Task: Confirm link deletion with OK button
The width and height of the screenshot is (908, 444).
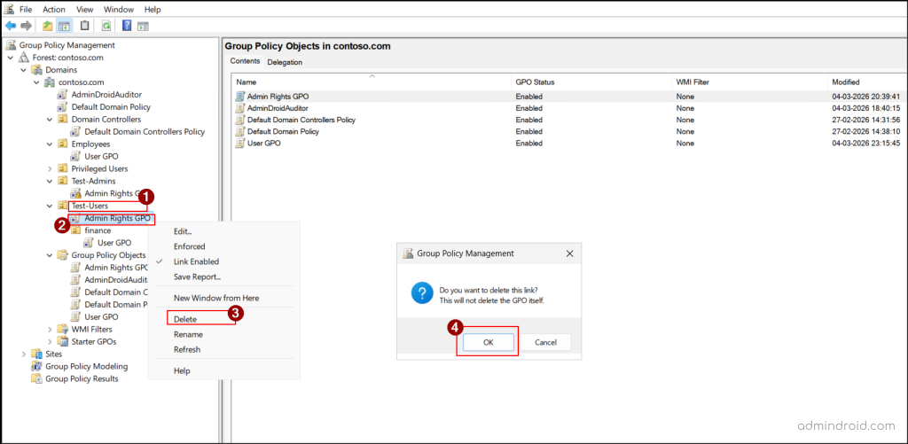Action: tap(489, 342)
